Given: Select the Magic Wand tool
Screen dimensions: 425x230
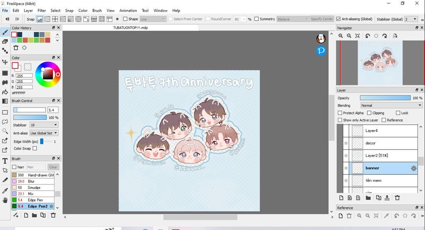Looking at the screenshot, I should pyautogui.click(x=5, y=131).
